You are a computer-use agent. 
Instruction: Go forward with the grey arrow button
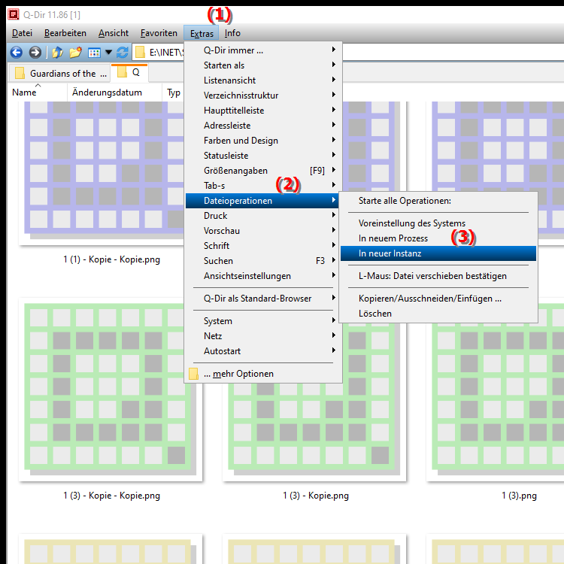pos(35,53)
